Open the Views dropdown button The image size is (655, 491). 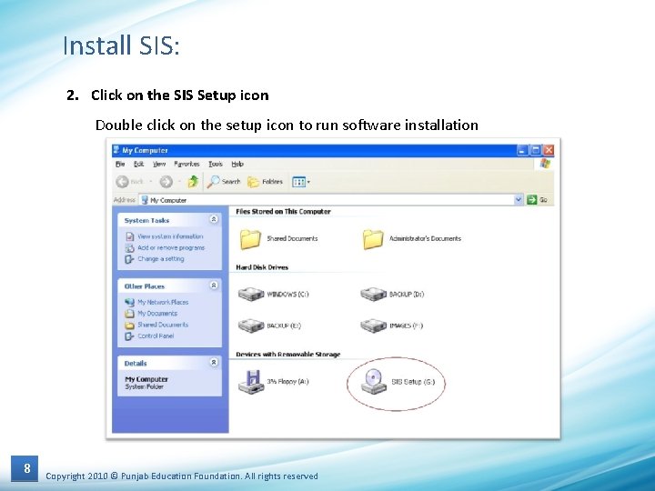(301, 182)
